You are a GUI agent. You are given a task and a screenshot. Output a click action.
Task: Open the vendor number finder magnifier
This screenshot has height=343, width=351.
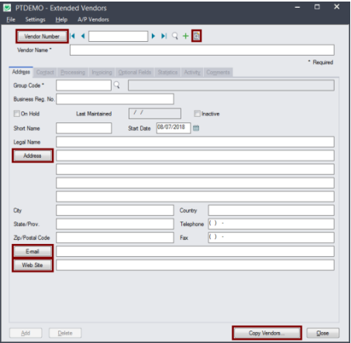(x=175, y=36)
